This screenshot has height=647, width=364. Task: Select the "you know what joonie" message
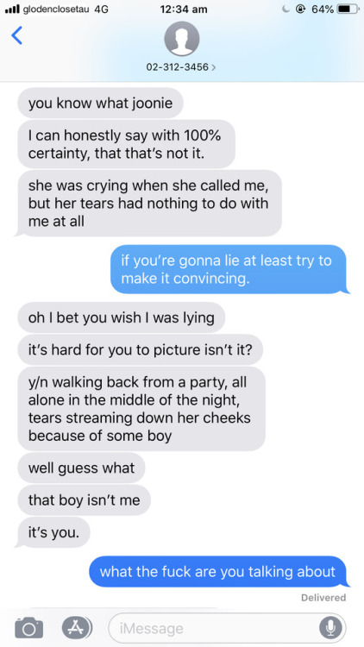100,104
